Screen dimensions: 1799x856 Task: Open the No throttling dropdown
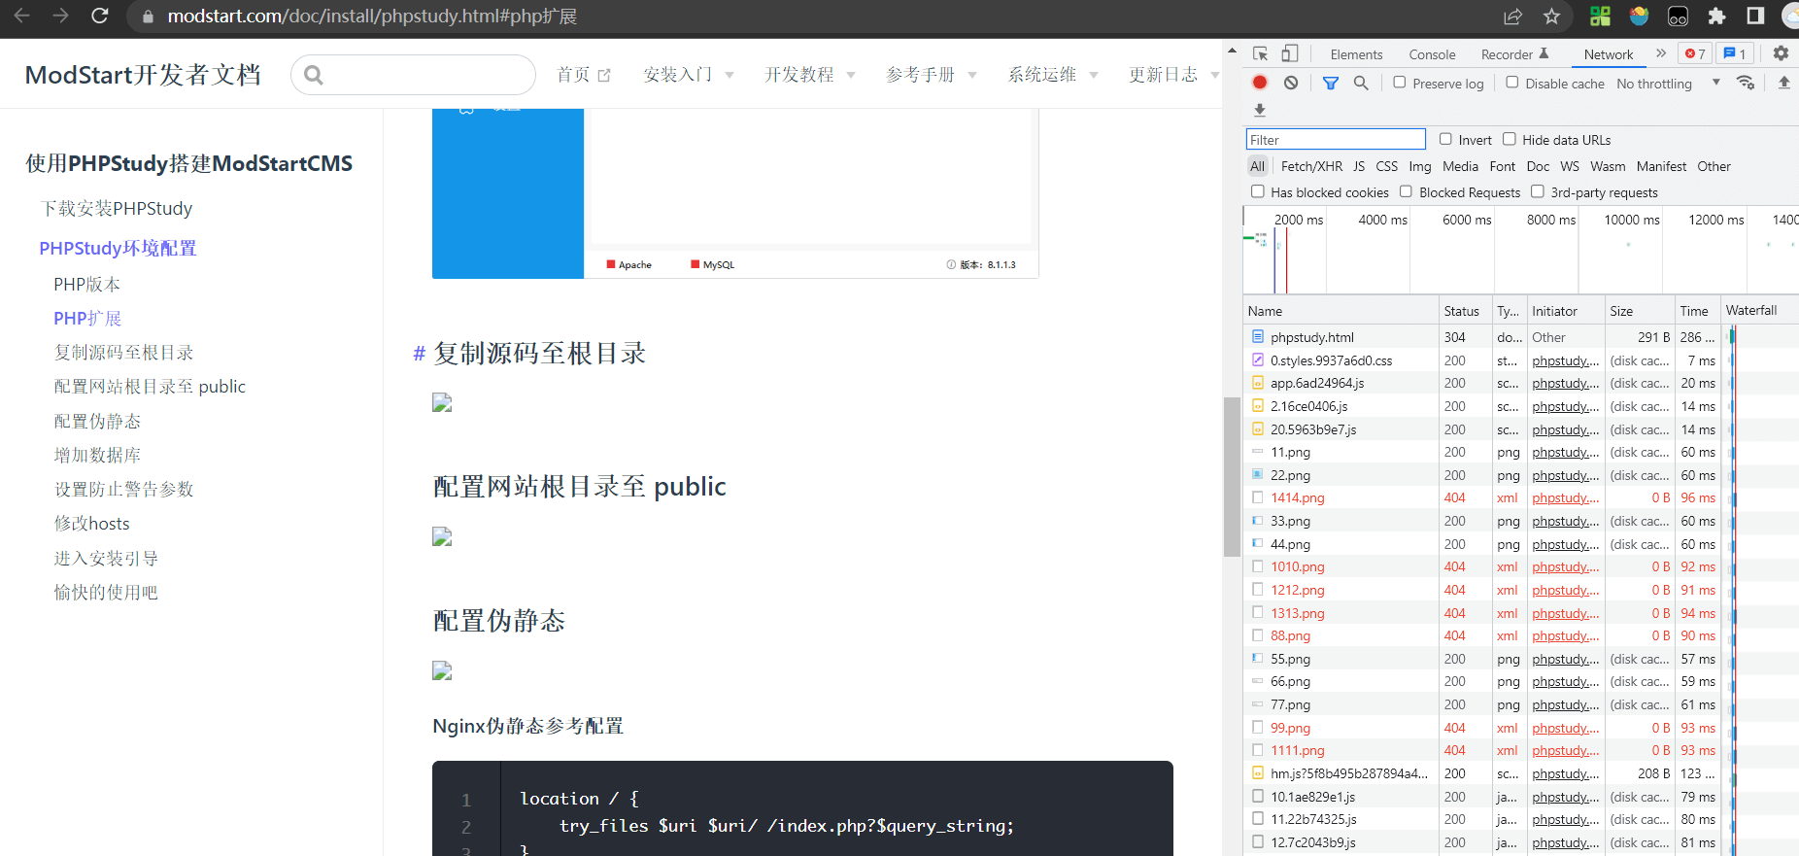[1668, 84]
